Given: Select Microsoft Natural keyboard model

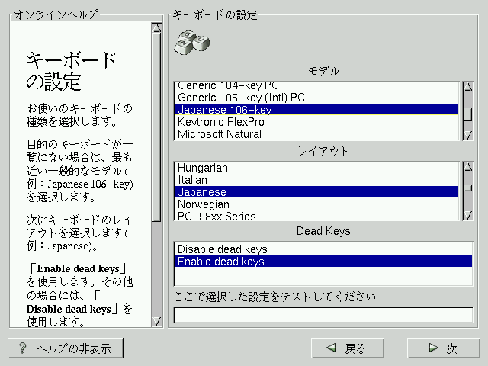Looking at the screenshot, I should coord(219,134).
